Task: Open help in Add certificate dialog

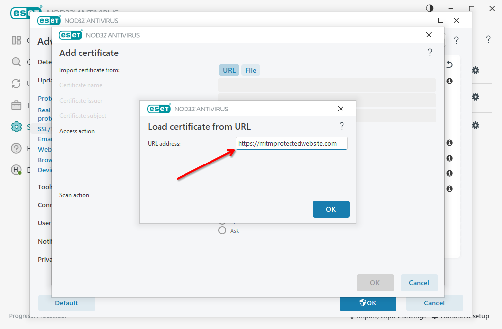Action: tap(430, 52)
